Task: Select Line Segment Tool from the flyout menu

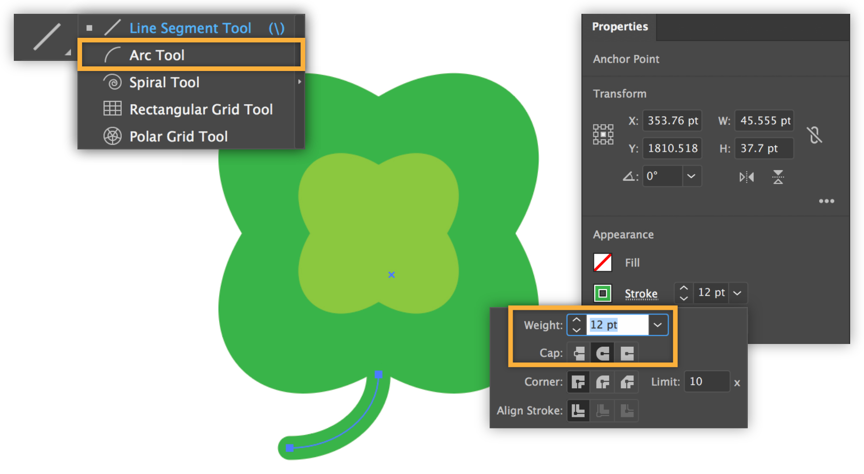Action: coord(190,28)
